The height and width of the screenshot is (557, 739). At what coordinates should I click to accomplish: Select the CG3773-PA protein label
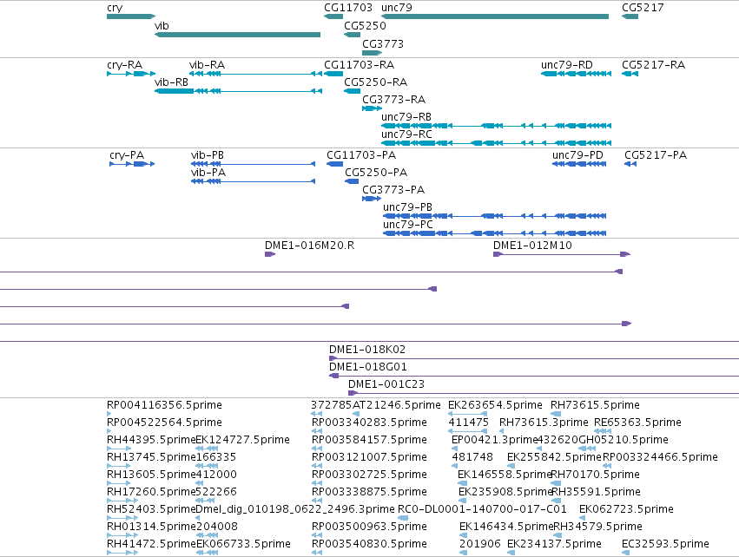393,190
